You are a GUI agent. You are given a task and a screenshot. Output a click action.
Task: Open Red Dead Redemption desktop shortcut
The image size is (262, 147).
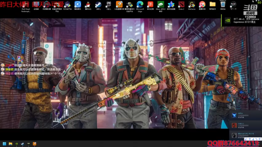tap(26, 6)
